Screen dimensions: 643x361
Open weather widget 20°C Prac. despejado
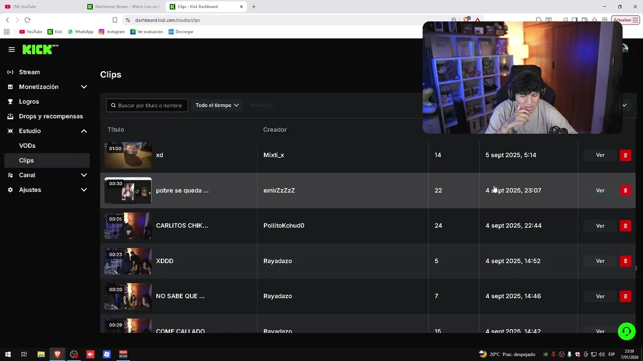pyautogui.click(x=507, y=354)
